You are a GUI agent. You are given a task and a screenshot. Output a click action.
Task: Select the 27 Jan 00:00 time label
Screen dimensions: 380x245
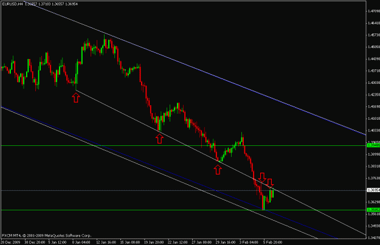click(201, 242)
